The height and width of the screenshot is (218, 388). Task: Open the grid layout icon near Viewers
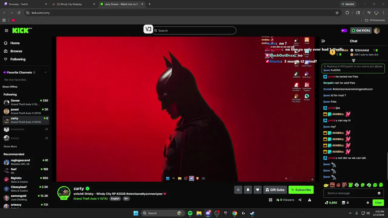pos(270,200)
